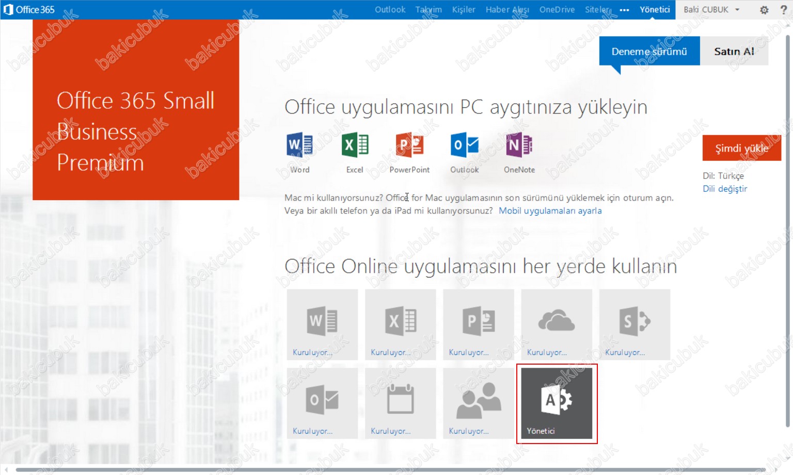Click the Office 365 logo
The width and height of the screenshot is (793, 475).
point(28,9)
